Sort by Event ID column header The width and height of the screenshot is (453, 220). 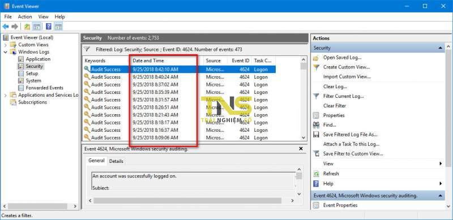point(241,61)
